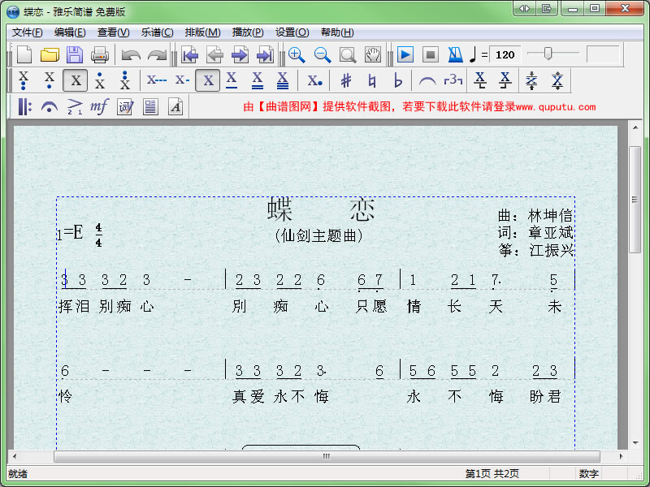This screenshot has height=487, width=650.
Task: Open the 播放(P) menu
Action: point(248,32)
